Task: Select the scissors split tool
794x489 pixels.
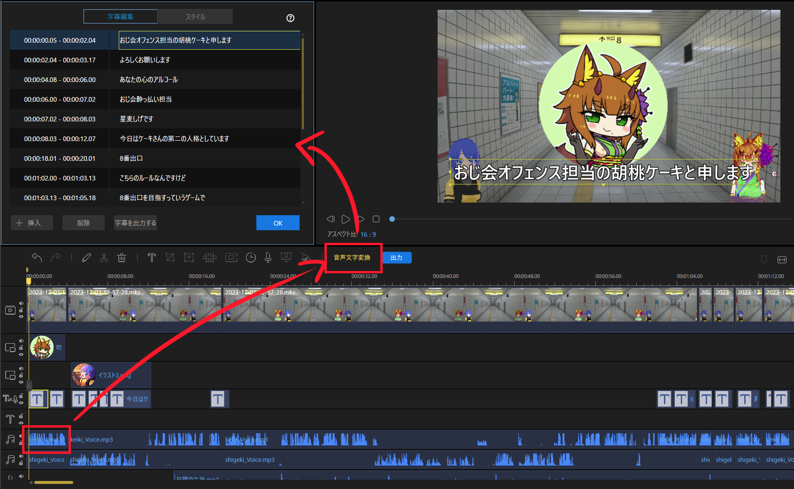Action: tap(104, 257)
